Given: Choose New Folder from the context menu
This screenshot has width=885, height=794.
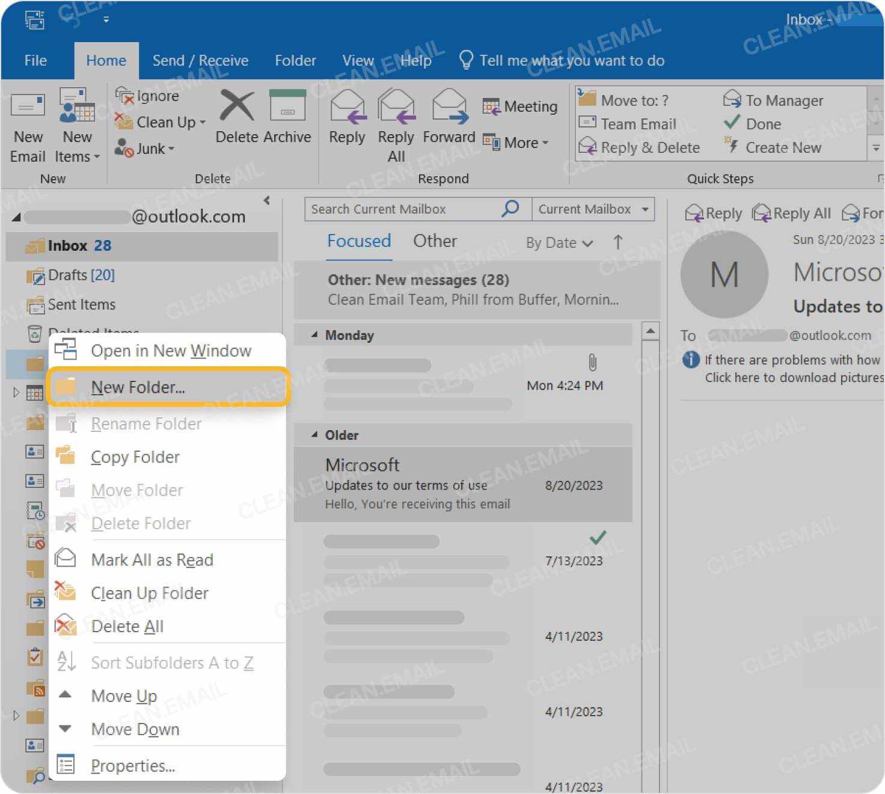Looking at the screenshot, I should coord(137,387).
